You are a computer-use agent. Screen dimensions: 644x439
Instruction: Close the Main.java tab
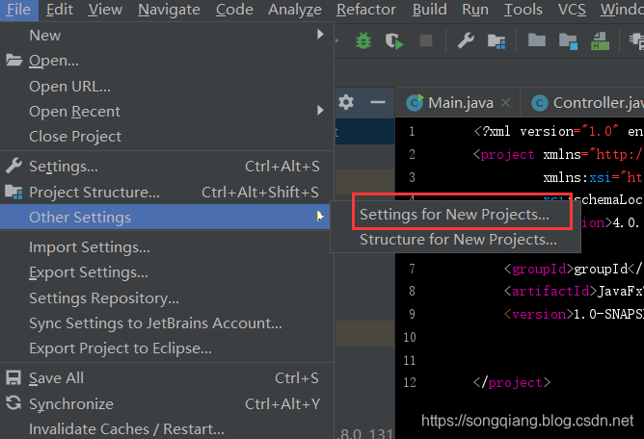coord(505,103)
